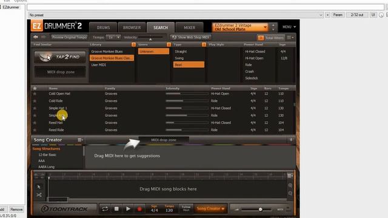Image resolution: width=388 pixels, height=218 pixels.
Task: Switch to the BROWSER tab
Action: 132,28
